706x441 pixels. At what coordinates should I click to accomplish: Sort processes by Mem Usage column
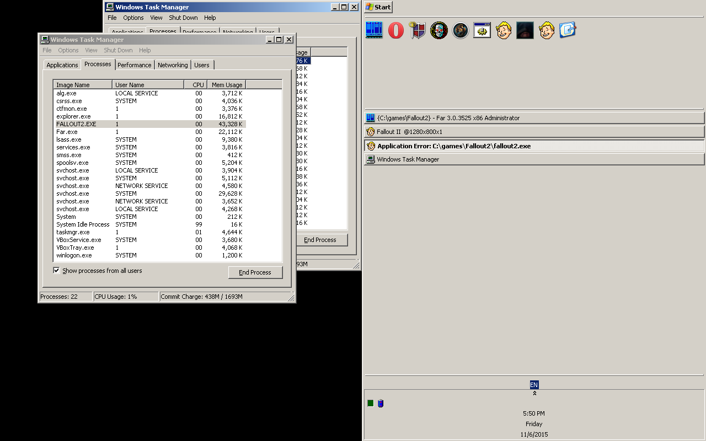point(226,85)
